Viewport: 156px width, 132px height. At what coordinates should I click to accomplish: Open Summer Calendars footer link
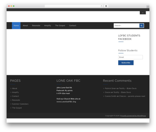[x=20, y=104]
